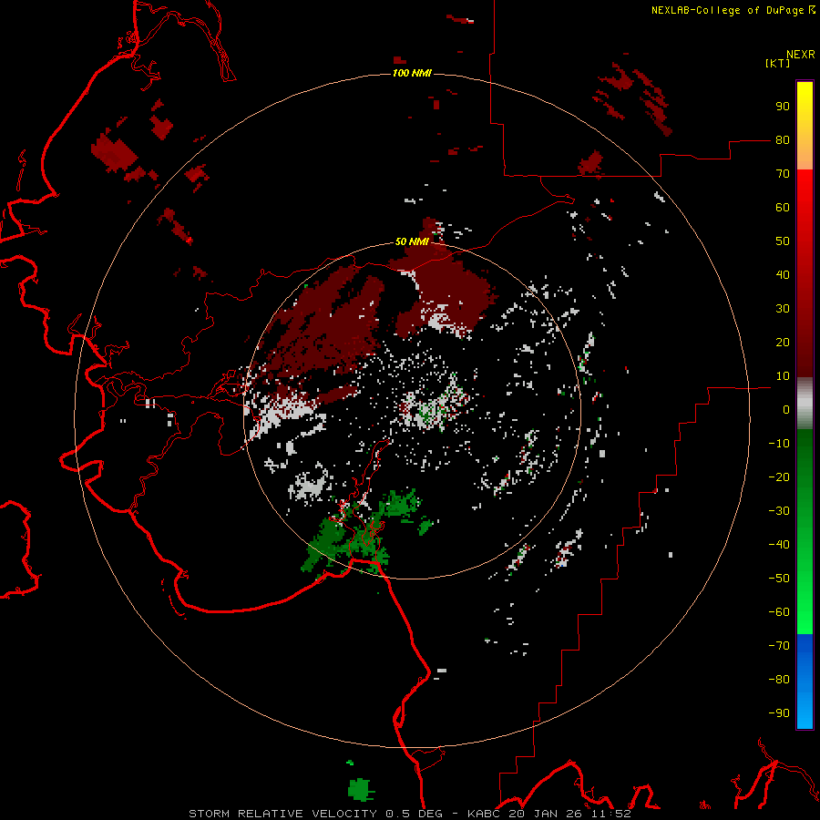Click the [KT] units label above the color scale
The image size is (820, 820).
(x=778, y=63)
